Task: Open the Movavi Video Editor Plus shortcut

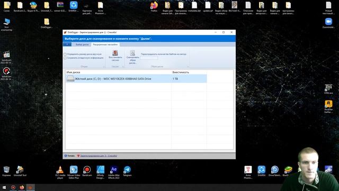Action: [x=74, y=172]
